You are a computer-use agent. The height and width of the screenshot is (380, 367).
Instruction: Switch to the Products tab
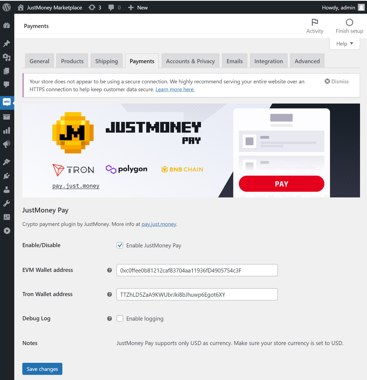click(x=72, y=61)
